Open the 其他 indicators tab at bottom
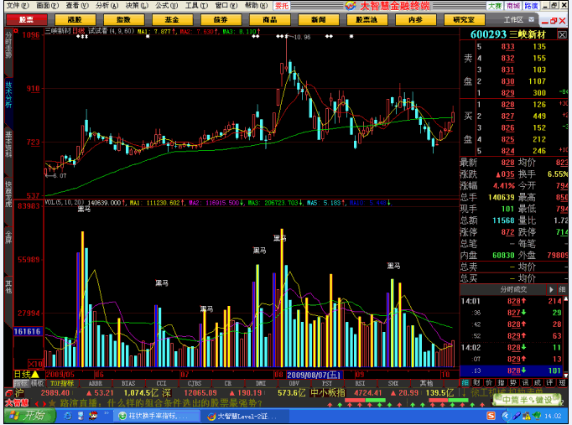This screenshot has height=425, width=572. pyautogui.click(x=426, y=383)
